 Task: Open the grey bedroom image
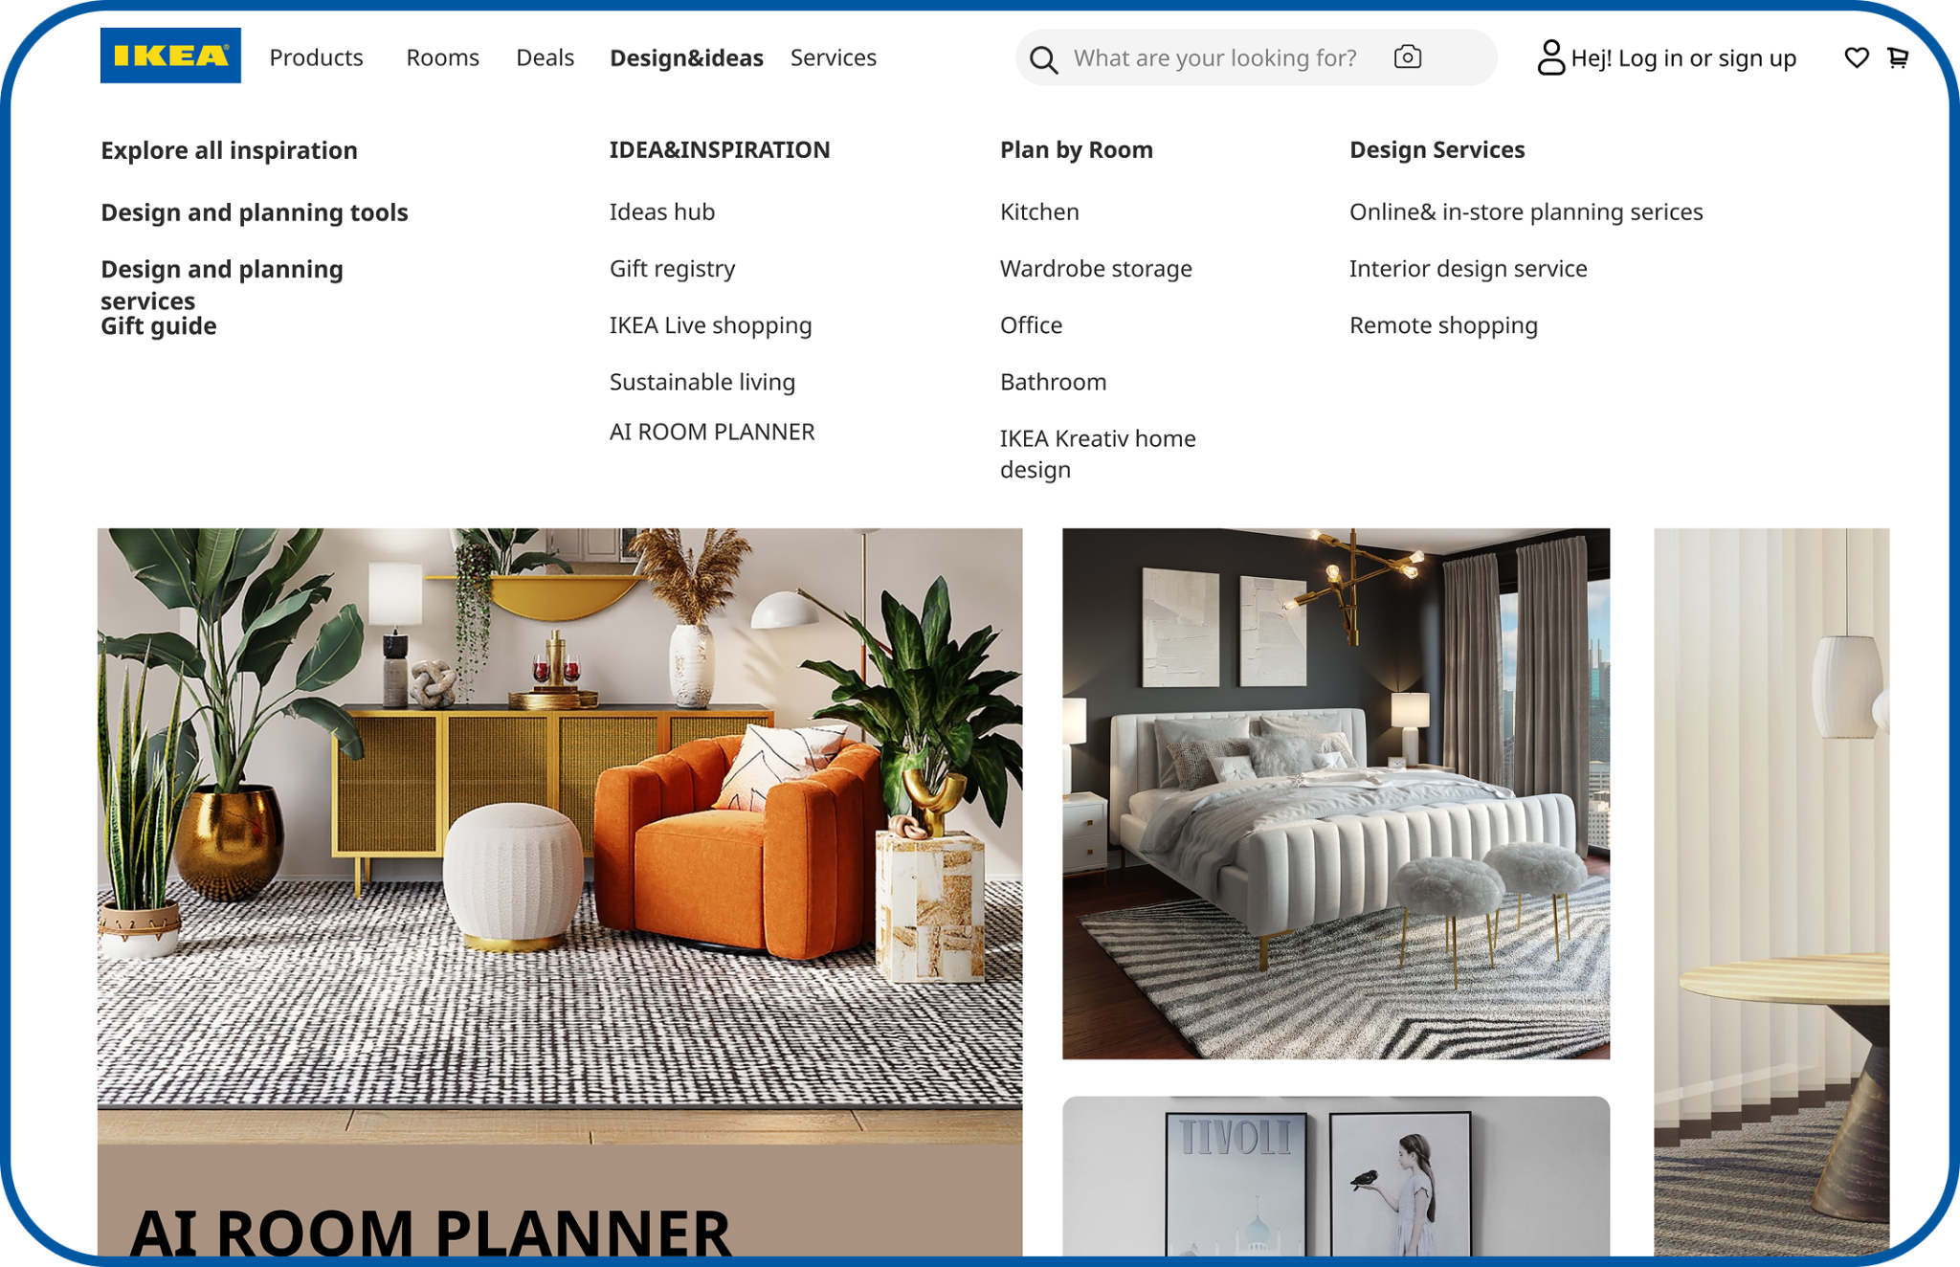(1336, 793)
